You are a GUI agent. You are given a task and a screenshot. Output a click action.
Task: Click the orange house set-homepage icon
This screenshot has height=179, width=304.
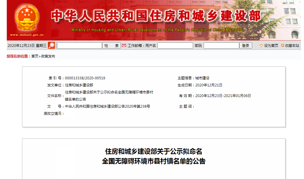coord(261,45)
